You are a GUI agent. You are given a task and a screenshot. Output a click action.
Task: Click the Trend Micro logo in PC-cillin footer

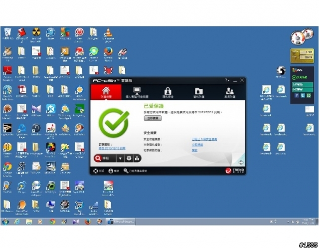point(235,171)
